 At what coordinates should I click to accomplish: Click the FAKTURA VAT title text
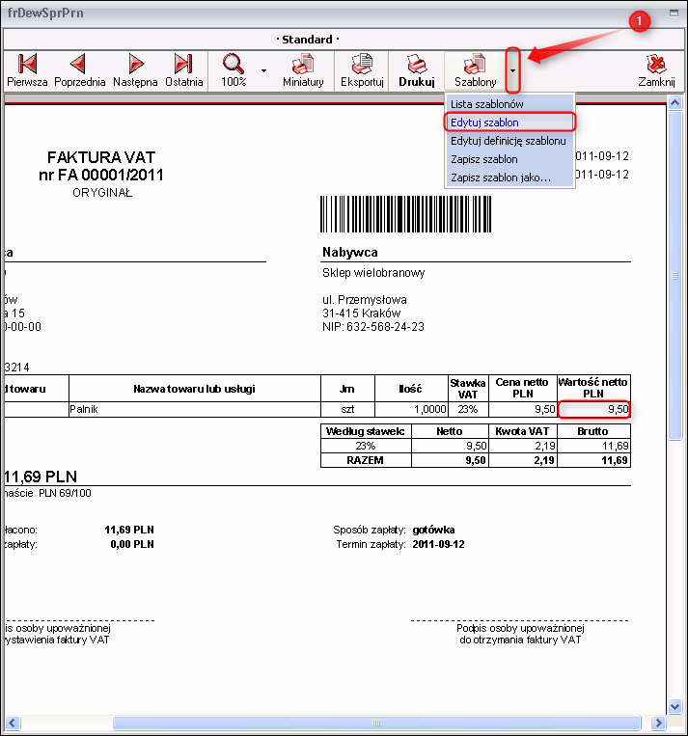coord(101,157)
